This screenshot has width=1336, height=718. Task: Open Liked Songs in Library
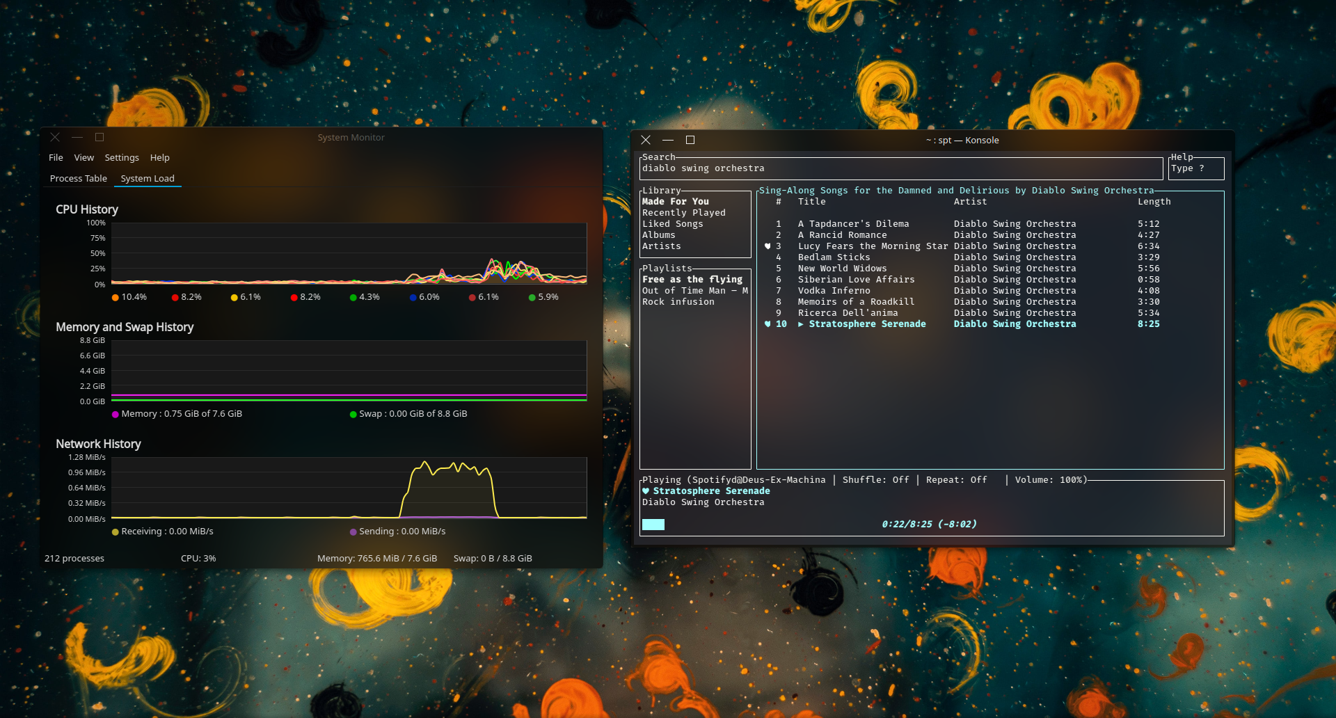tap(673, 224)
